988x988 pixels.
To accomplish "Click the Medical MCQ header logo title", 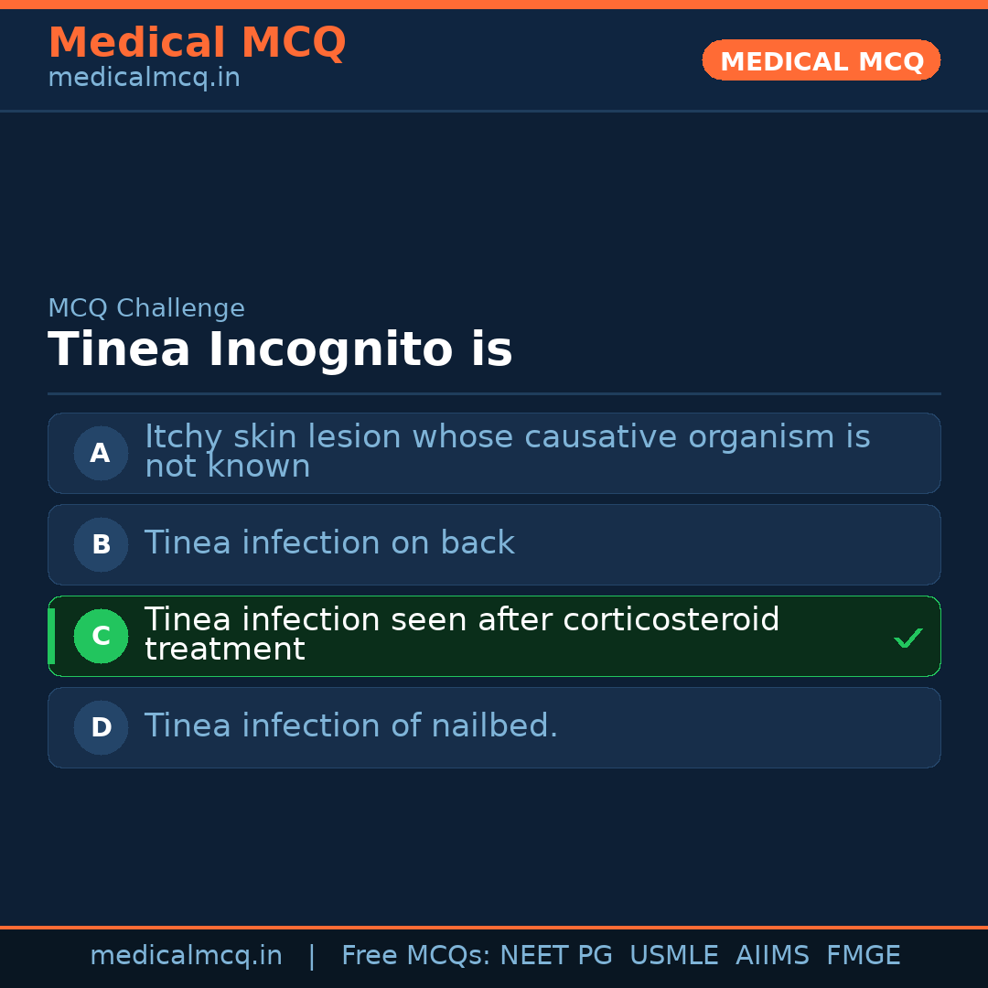I will (x=197, y=43).
